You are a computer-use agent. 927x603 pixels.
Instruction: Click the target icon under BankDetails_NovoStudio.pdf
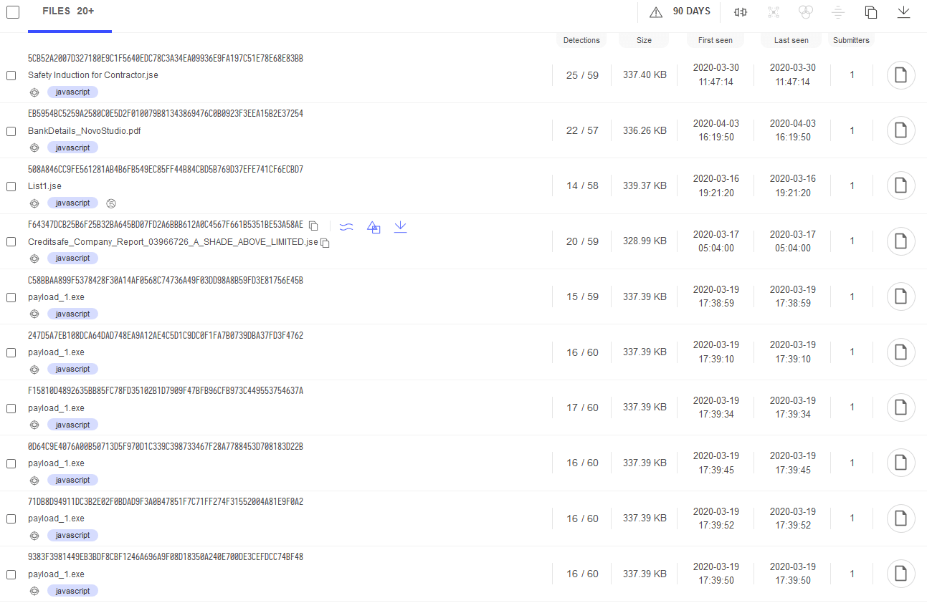pos(34,148)
